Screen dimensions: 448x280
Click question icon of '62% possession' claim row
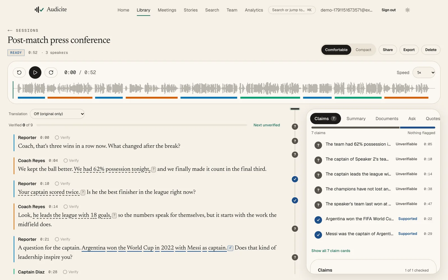tap(318, 145)
